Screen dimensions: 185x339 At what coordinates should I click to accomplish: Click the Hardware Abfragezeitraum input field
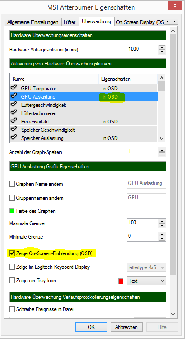pos(143,49)
